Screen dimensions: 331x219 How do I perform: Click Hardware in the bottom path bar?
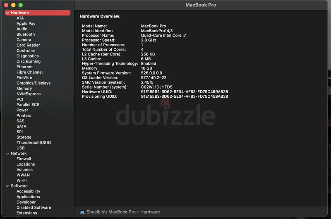pyautogui.click(x=150, y=212)
